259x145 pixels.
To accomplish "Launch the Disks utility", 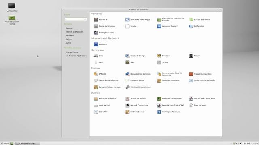I will [x=98, y=56].
